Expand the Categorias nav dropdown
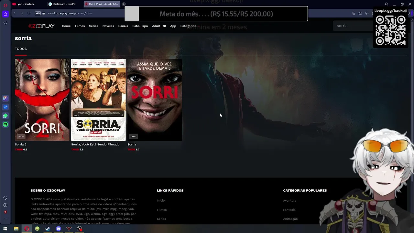414x233 pixels. coord(188,26)
